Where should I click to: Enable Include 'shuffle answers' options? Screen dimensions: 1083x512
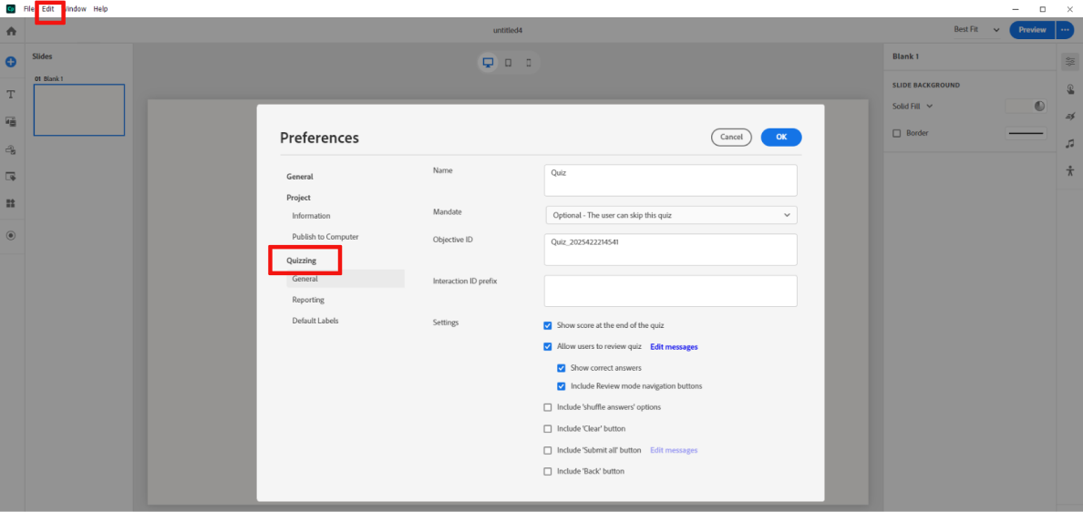[548, 407]
